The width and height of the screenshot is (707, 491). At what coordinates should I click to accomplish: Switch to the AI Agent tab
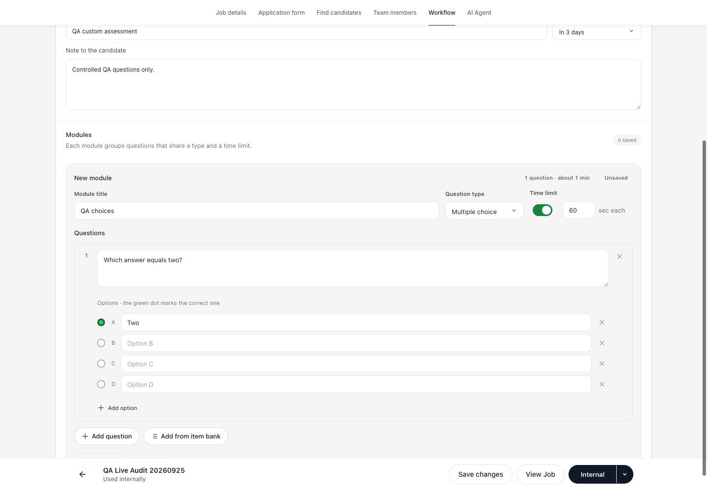click(x=479, y=13)
